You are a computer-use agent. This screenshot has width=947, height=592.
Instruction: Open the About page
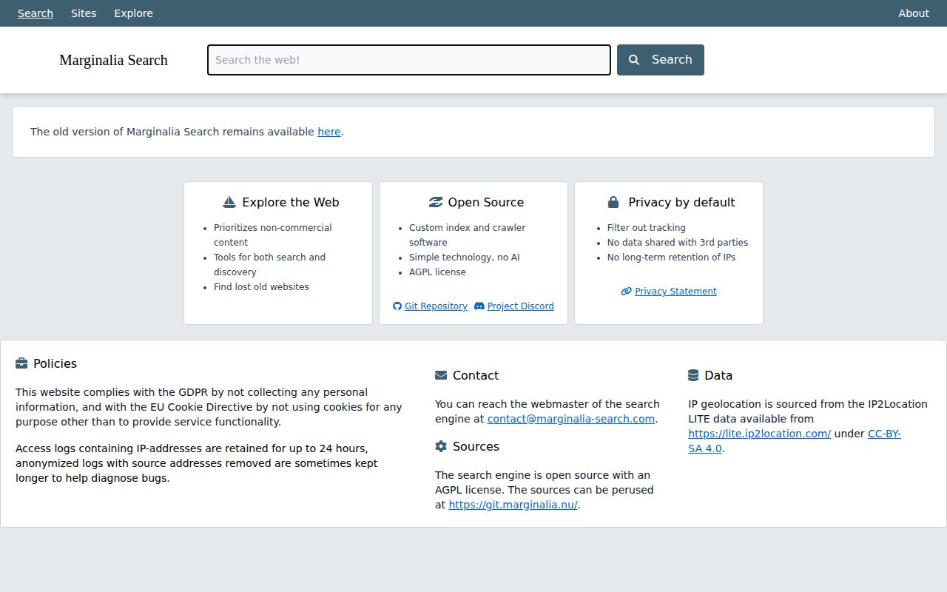(913, 13)
